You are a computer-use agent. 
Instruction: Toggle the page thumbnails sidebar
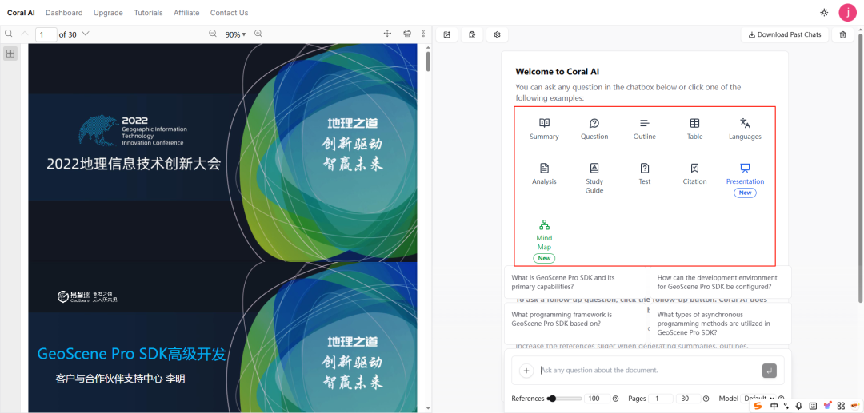pyautogui.click(x=10, y=54)
